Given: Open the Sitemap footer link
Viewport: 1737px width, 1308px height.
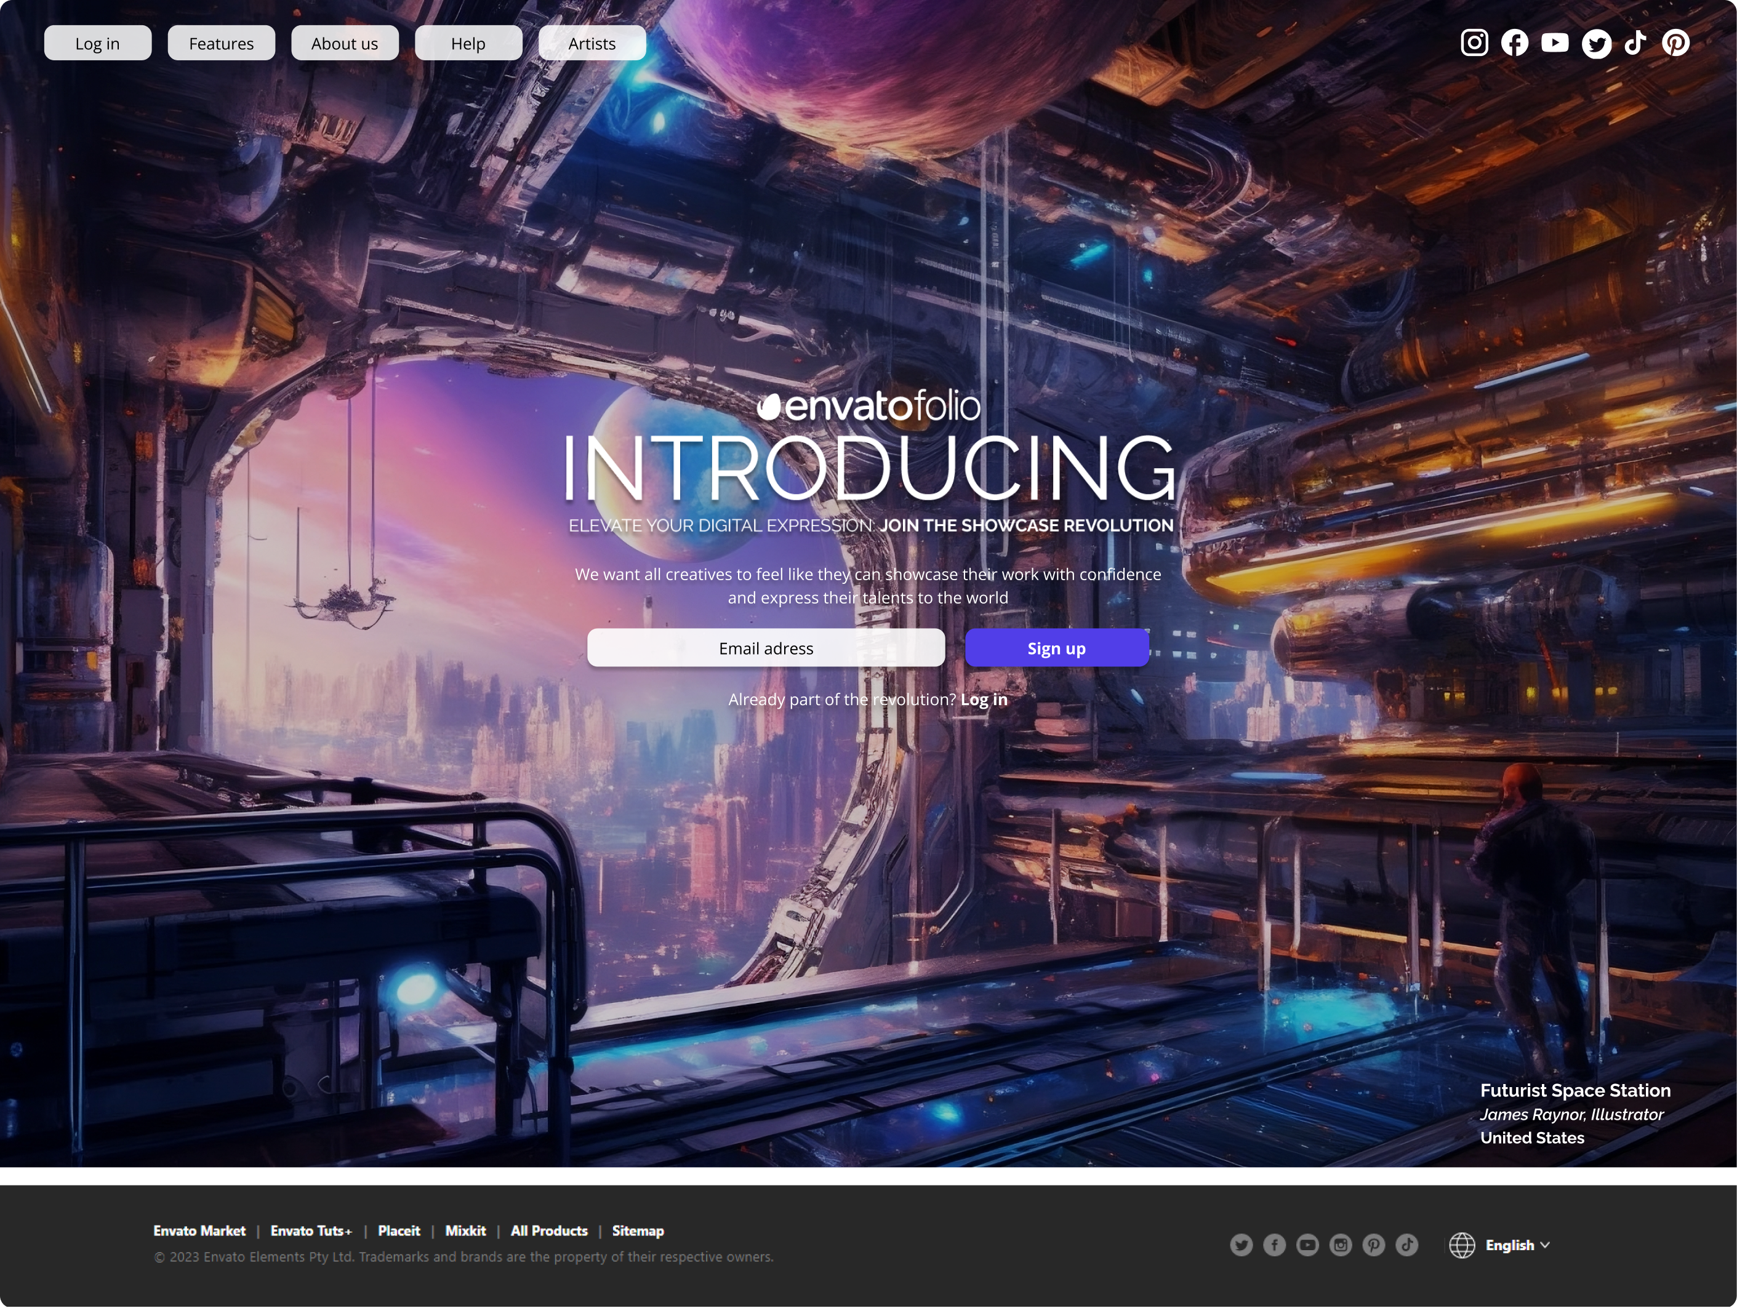Looking at the screenshot, I should tap(638, 1231).
